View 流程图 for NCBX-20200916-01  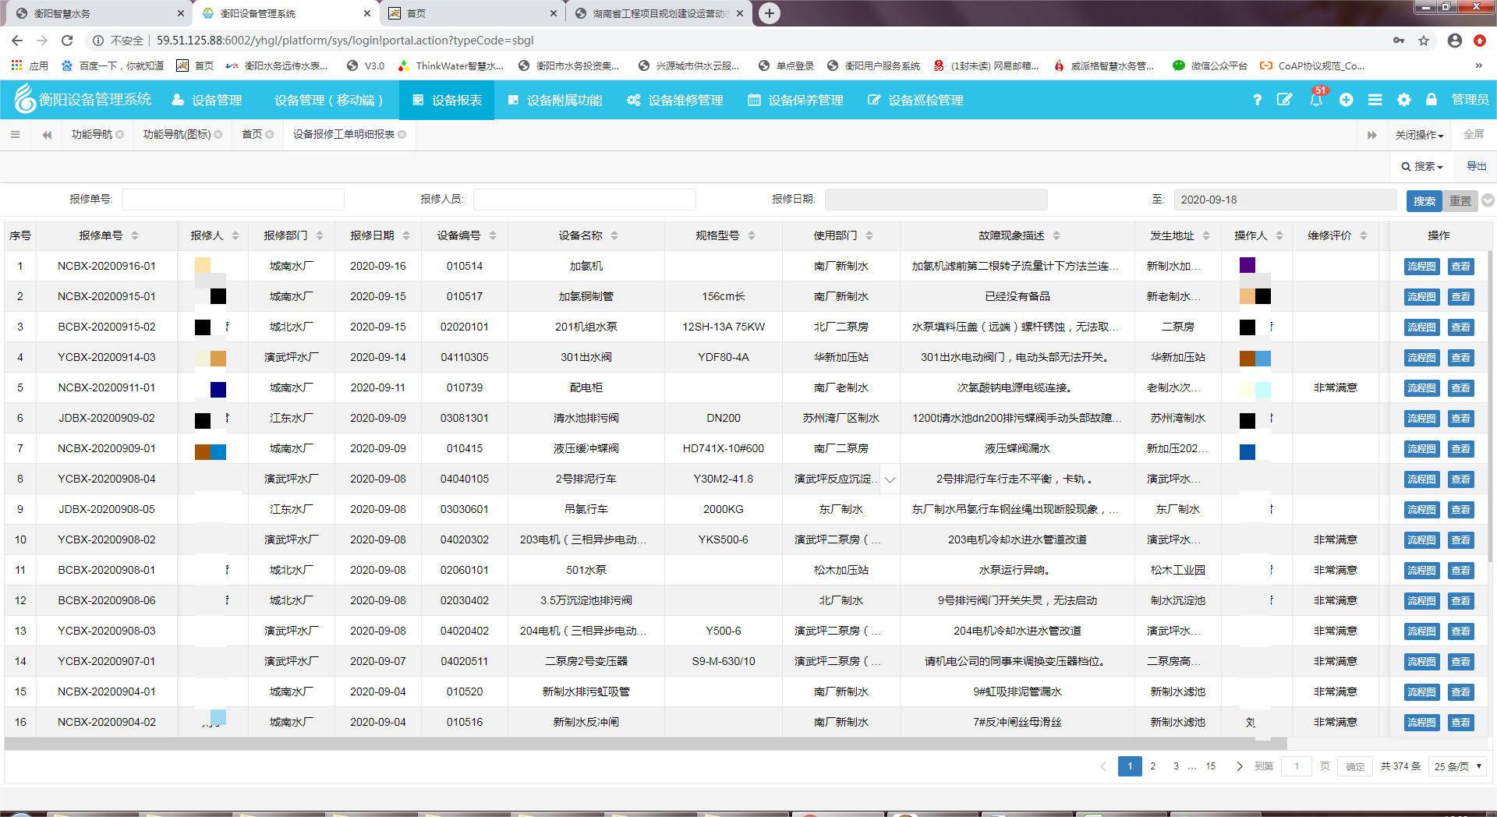click(1421, 267)
